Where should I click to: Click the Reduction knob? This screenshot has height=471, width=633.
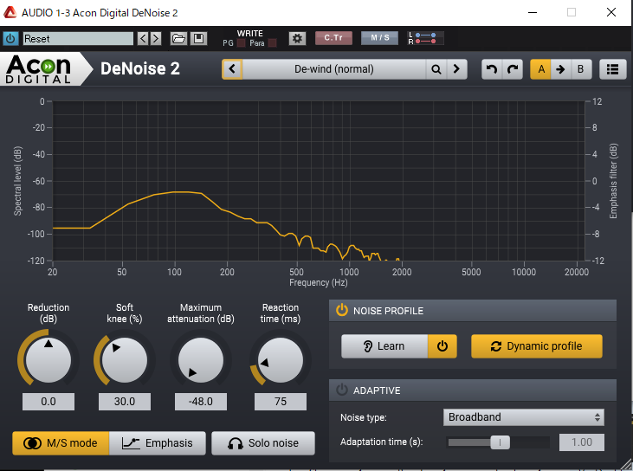click(48, 360)
